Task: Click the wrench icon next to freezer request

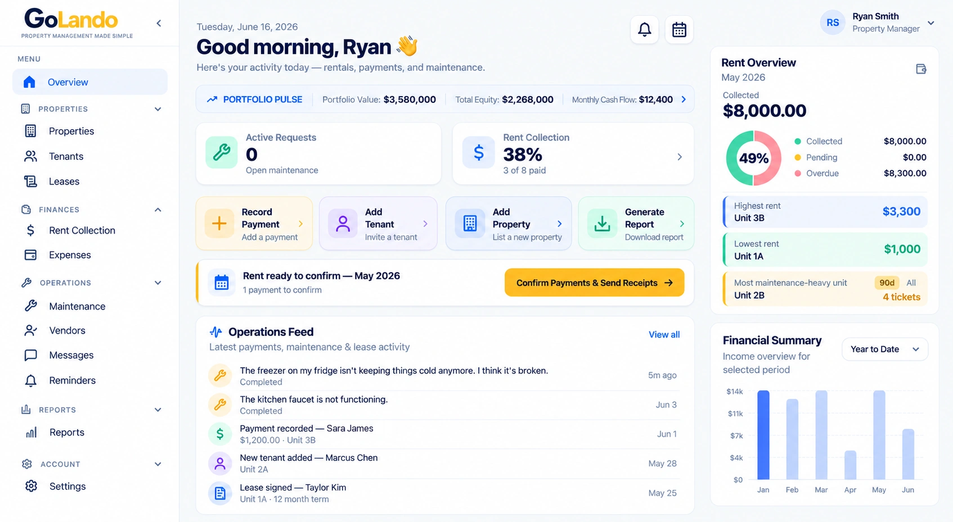Action: [220, 375]
